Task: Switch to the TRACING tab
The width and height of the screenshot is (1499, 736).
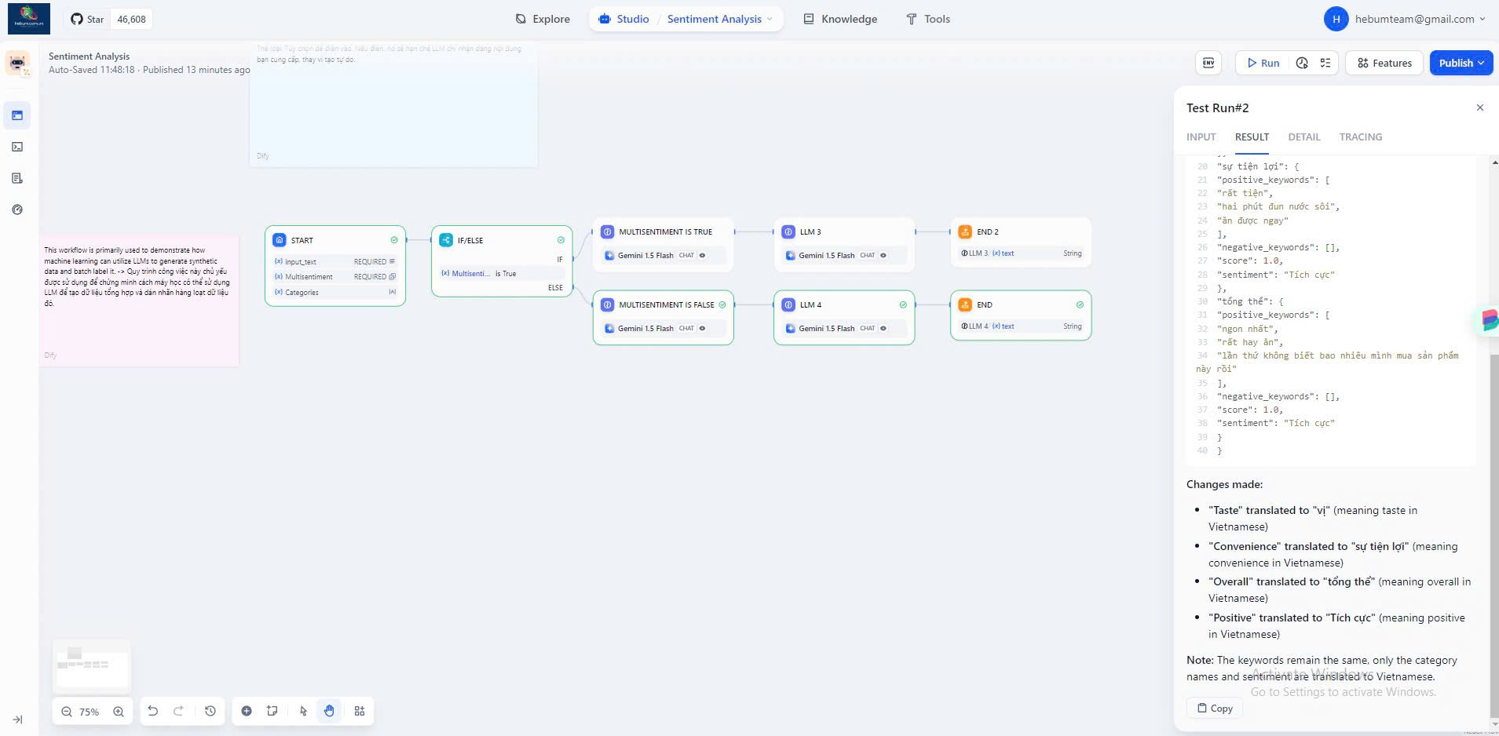Action: [x=1360, y=137]
